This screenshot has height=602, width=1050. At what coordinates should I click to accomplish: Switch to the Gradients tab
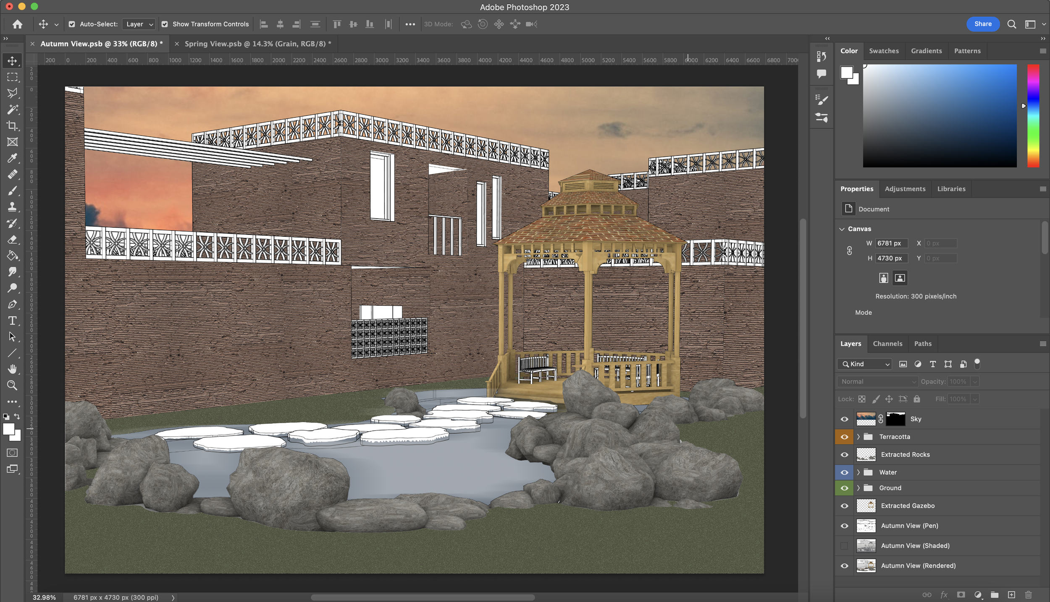pos(926,51)
